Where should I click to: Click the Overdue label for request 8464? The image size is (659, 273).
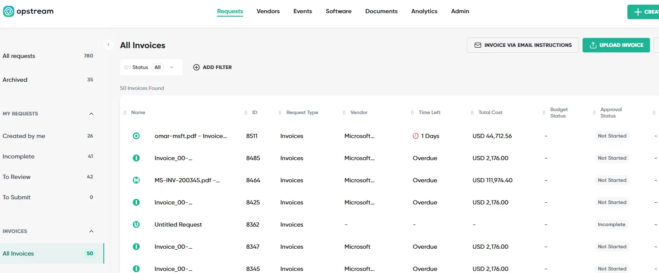425,180
